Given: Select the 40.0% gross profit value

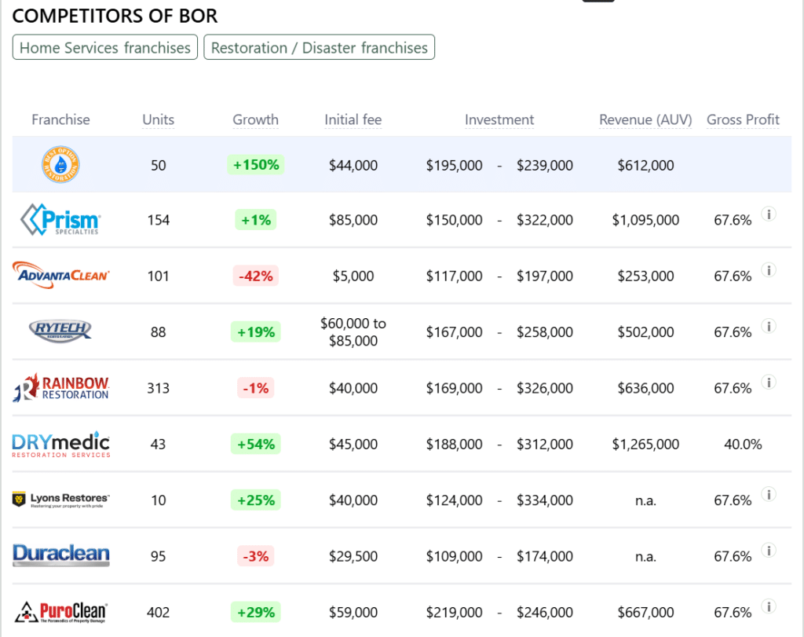Looking at the screenshot, I should tap(743, 444).
